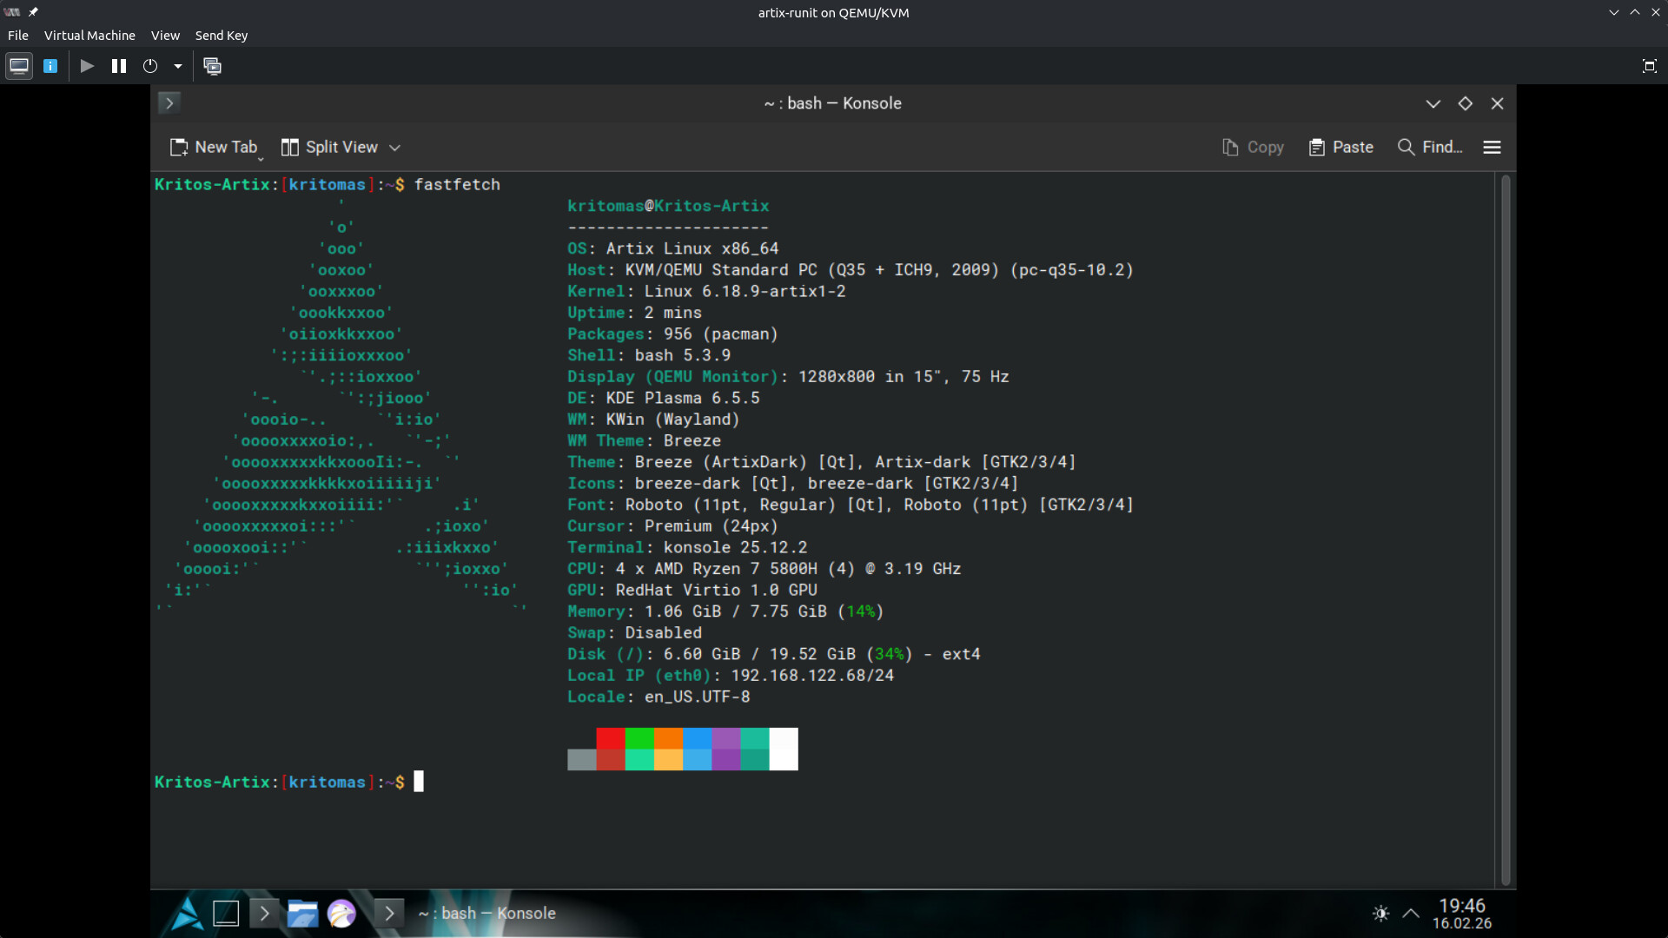Show virtual hardware details info icon
The image size is (1668, 938).
[x=50, y=66]
